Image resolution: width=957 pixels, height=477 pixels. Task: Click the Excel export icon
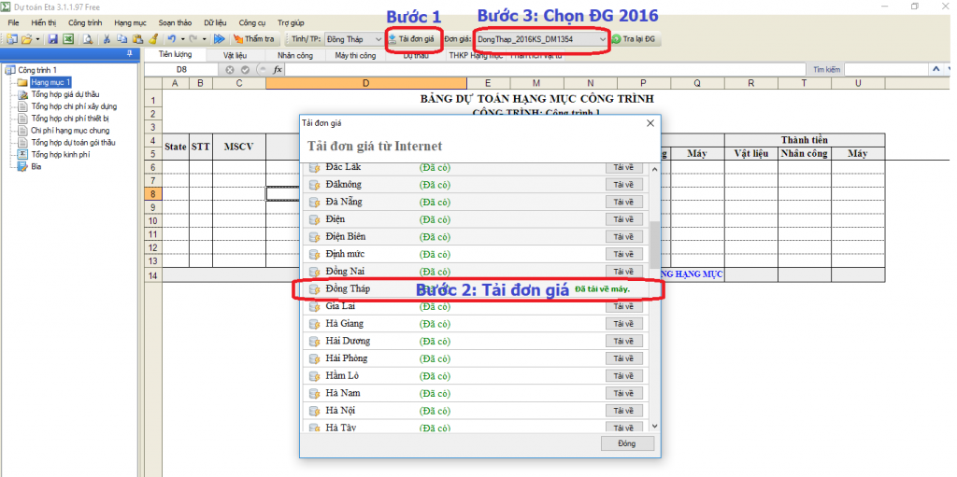[x=68, y=39]
